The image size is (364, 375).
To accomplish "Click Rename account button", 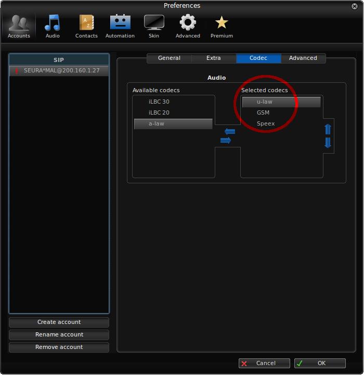I will (59, 335).
